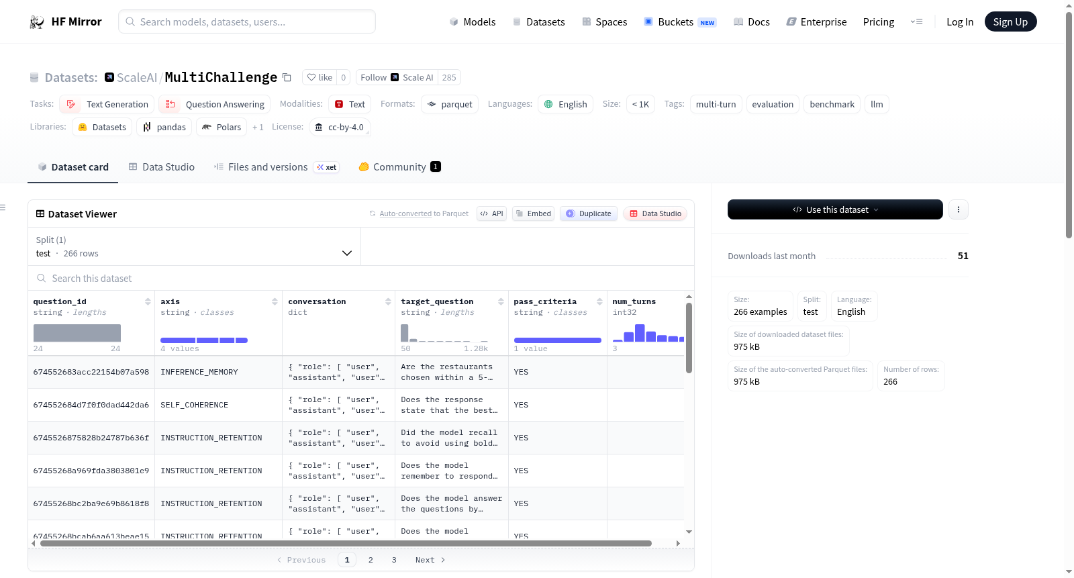1074x578 pixels.
Task: Click the question_id length histogram bar
Action: coord(77,333)
